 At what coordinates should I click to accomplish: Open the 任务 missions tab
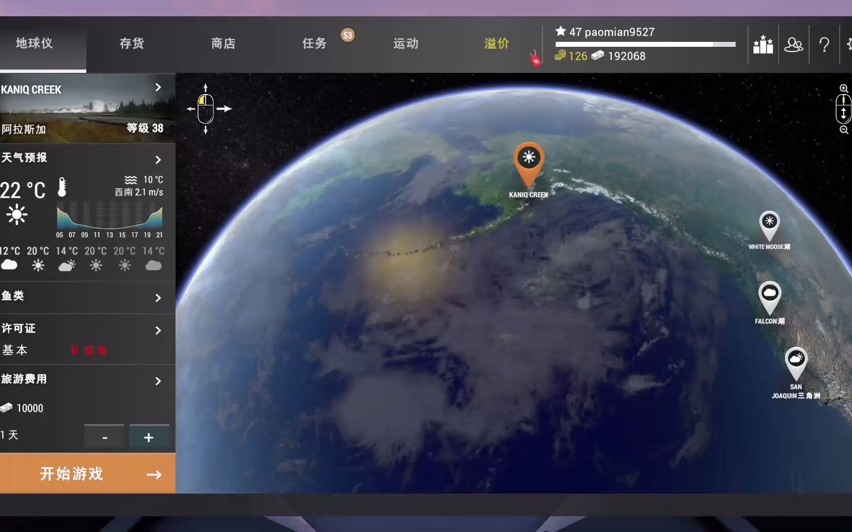click(x=315, y=43)
